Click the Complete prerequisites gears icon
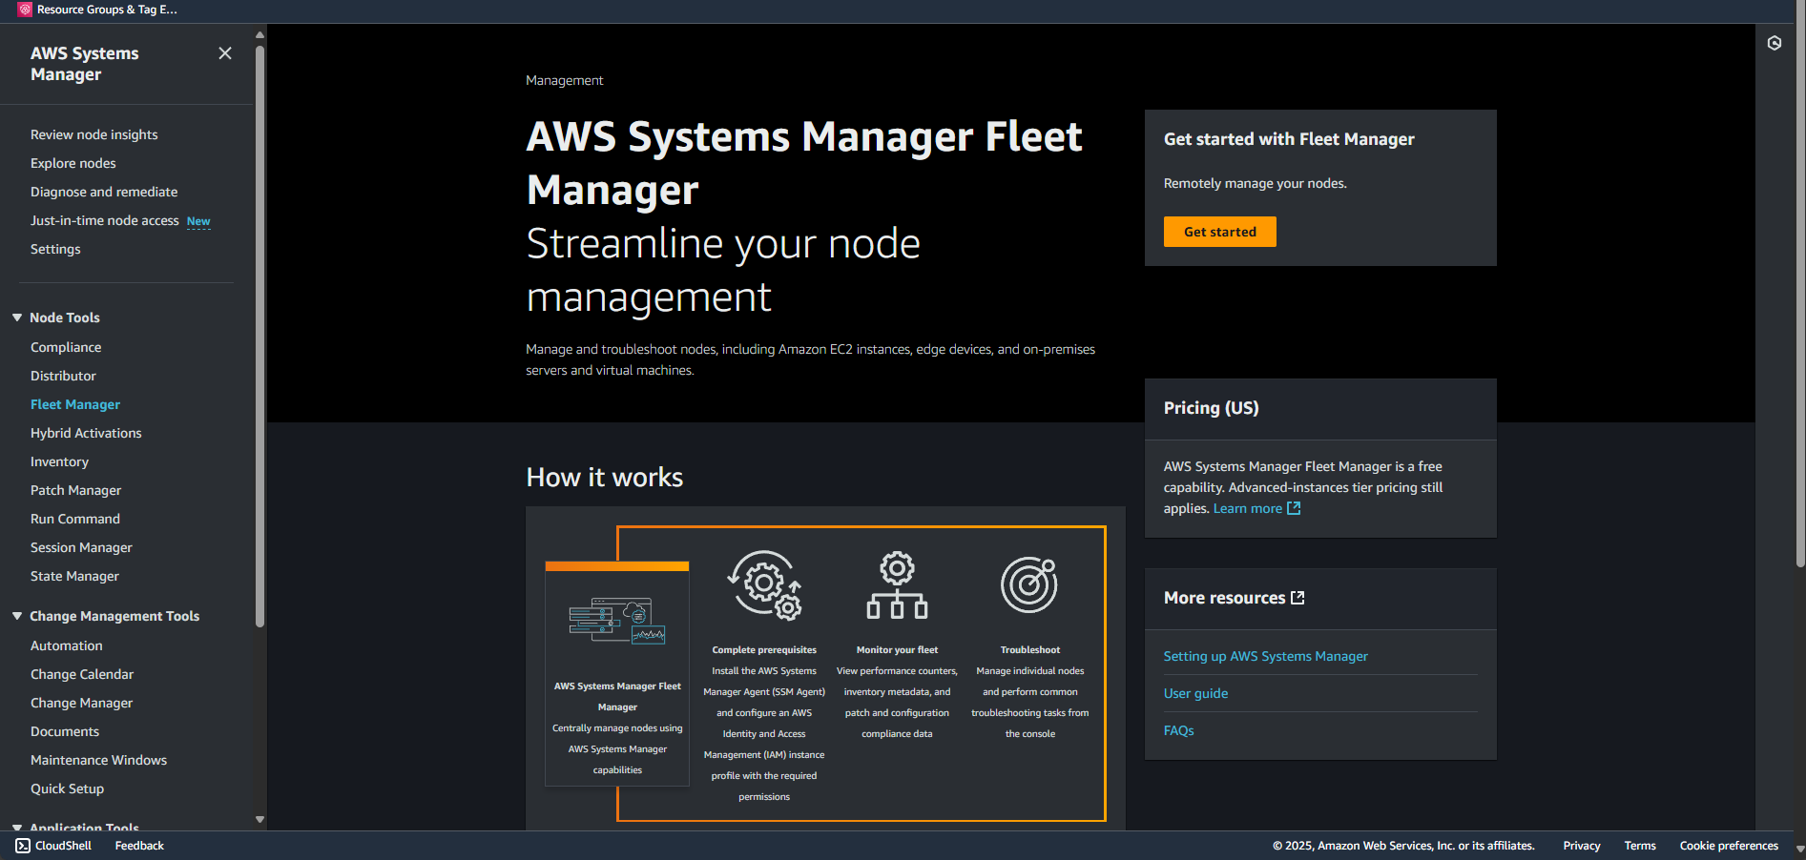The width and height of the screenshot is (1806, 860). (764, 584)
